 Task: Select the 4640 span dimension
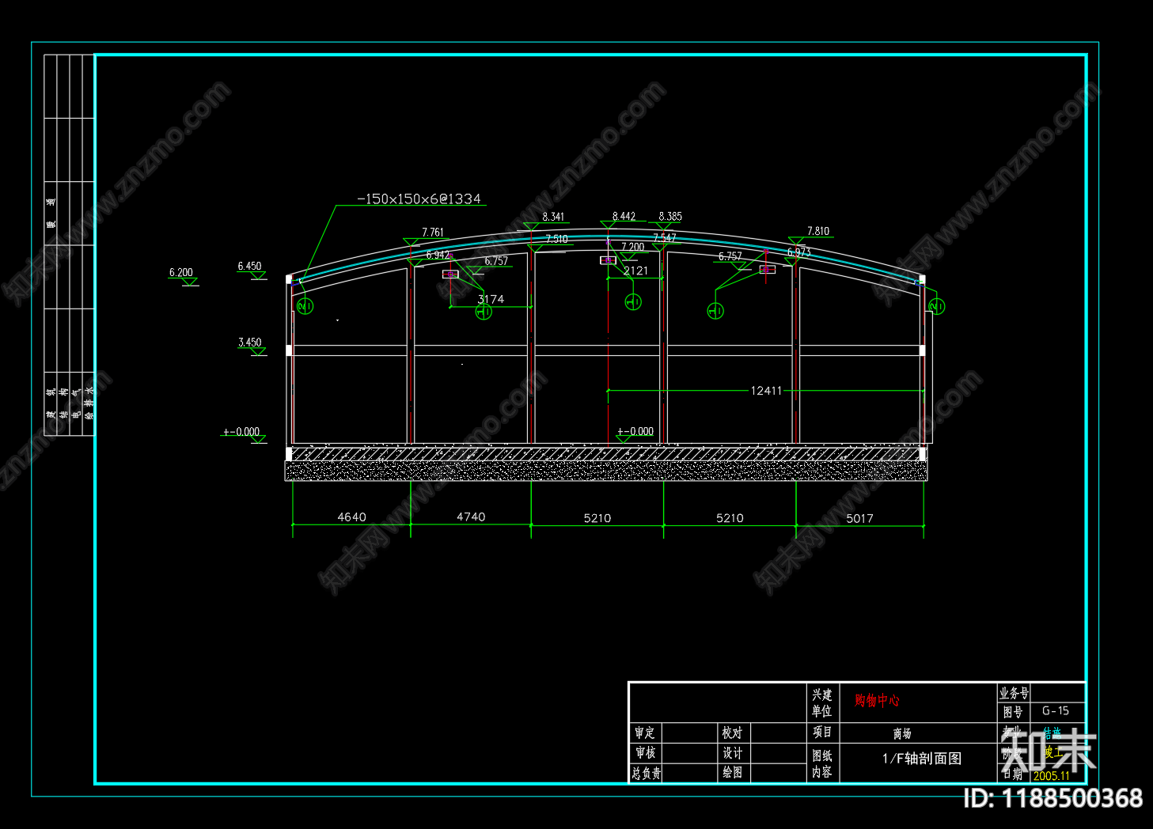pos(351,517)
